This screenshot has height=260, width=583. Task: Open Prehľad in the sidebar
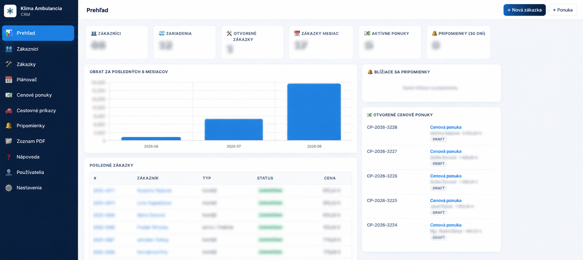[38, 33]
